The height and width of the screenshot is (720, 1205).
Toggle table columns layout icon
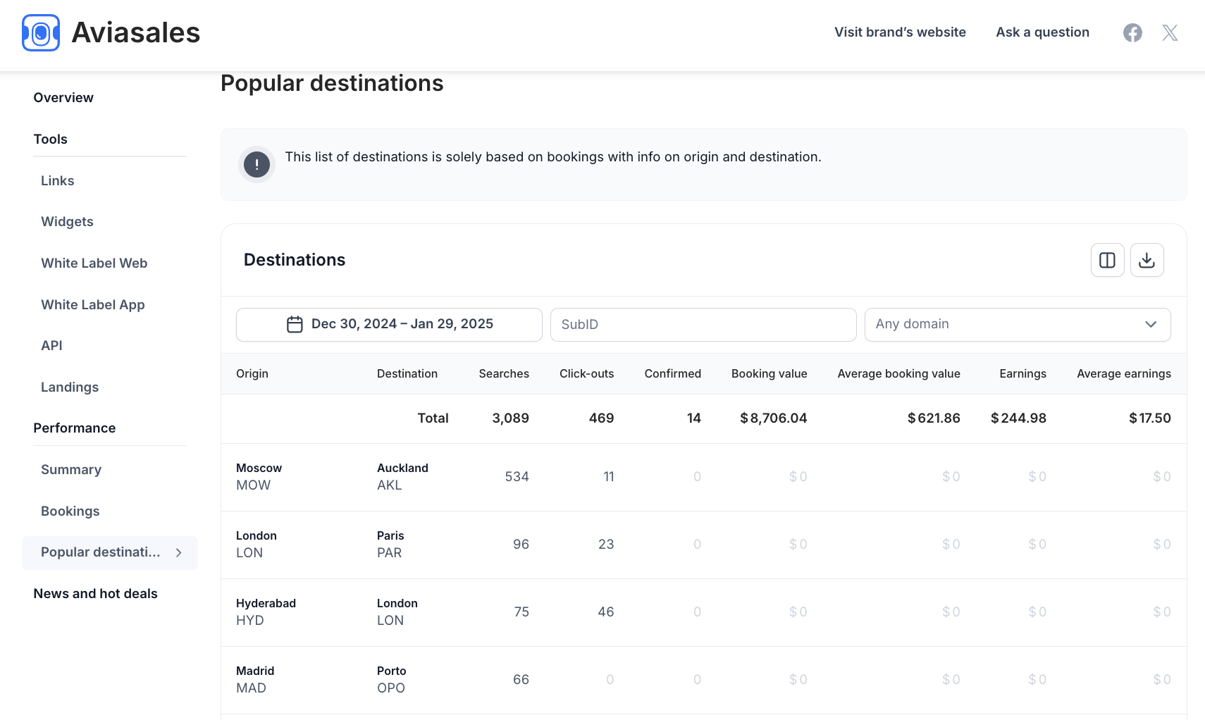coord(1107,260)
